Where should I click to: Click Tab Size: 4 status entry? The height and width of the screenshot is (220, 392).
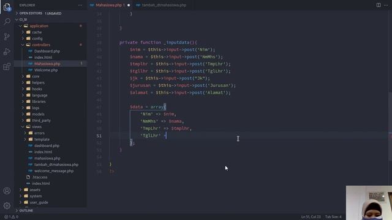tap(333, 217)
